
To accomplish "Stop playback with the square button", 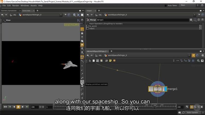I will pos(18,107).
